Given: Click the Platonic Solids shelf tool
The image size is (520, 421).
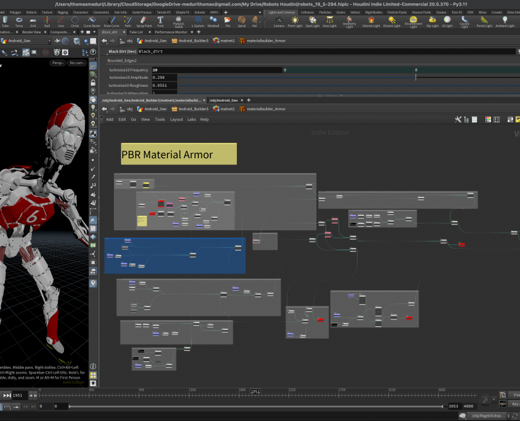Looking at the screenshot, I should (x=178, y=21).
